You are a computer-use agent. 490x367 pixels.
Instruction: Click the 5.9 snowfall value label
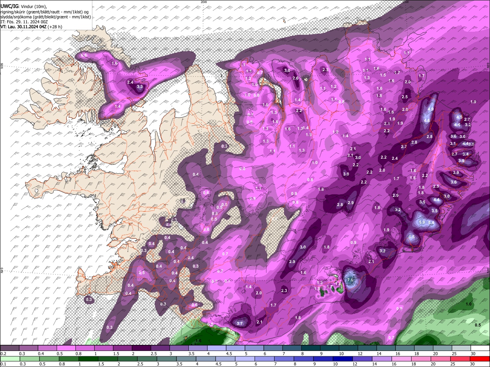[x=422, y=222]
